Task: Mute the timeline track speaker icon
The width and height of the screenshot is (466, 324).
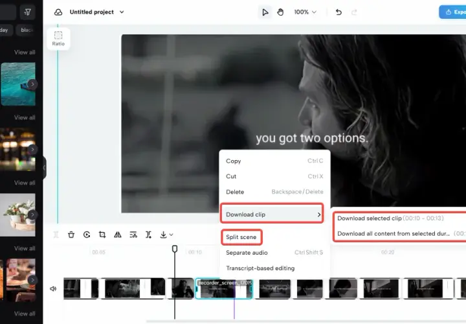Action: click(x=53, y=288)
